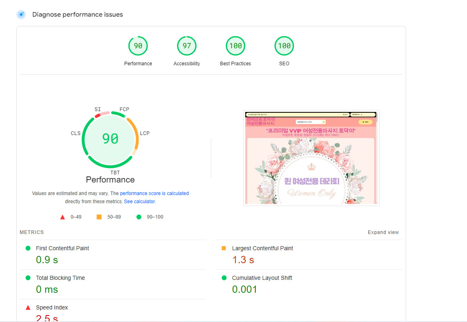
Task: Click the CLS label on gauge
Action: (x=76, y=133)
